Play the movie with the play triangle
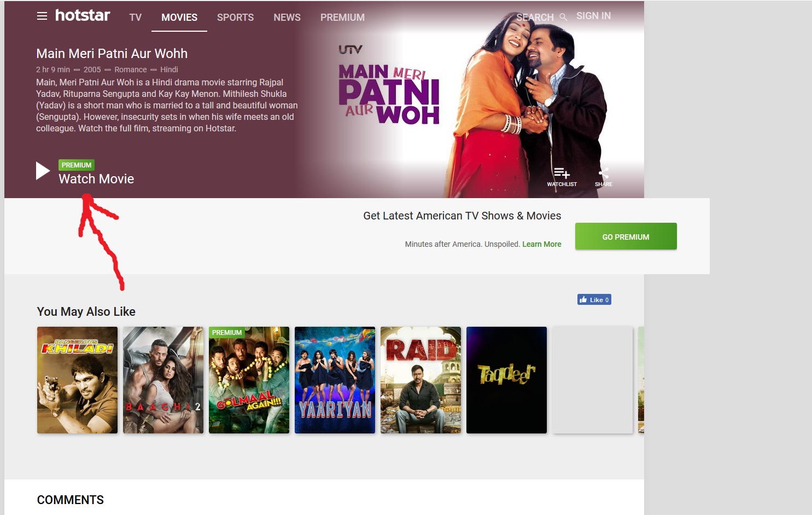The height and width of the screenshot is (515, 812). pyautogui.click(x=43, y=171)
